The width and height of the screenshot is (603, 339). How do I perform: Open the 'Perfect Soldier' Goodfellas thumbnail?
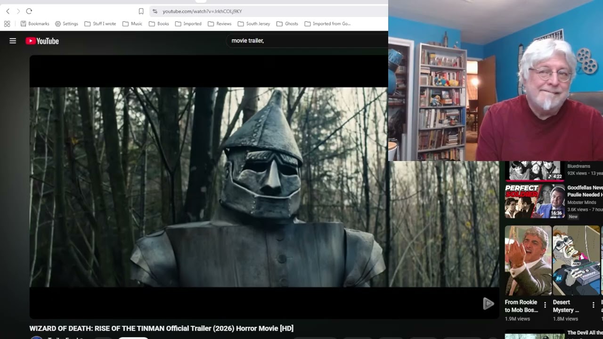tap(535, 201)
